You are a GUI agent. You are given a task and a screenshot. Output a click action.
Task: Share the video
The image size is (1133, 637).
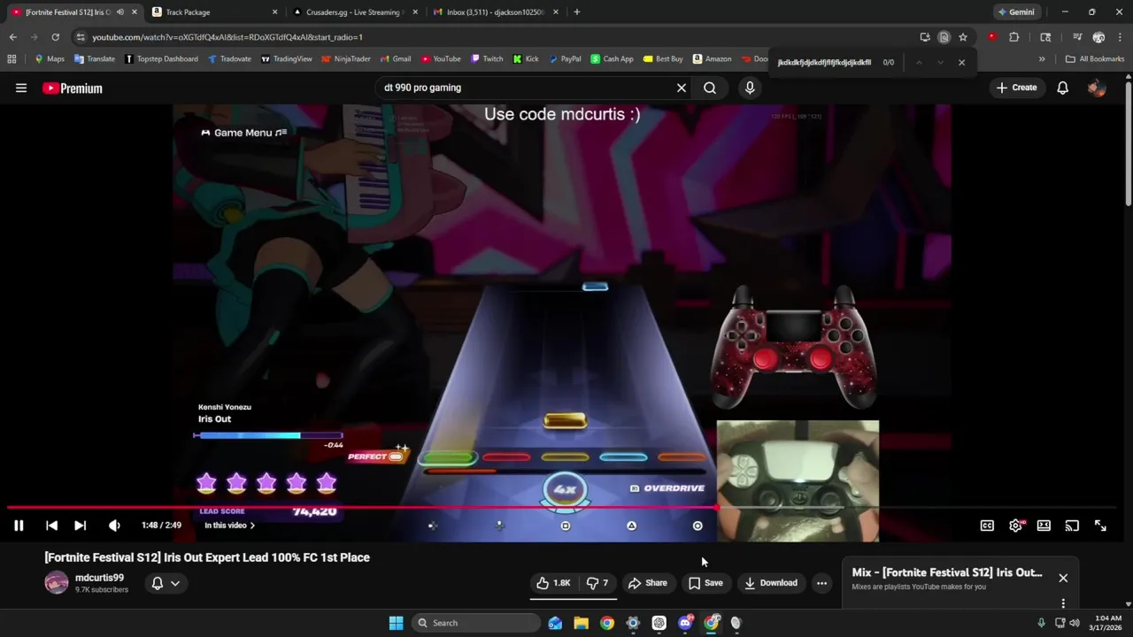coord(648,583)
